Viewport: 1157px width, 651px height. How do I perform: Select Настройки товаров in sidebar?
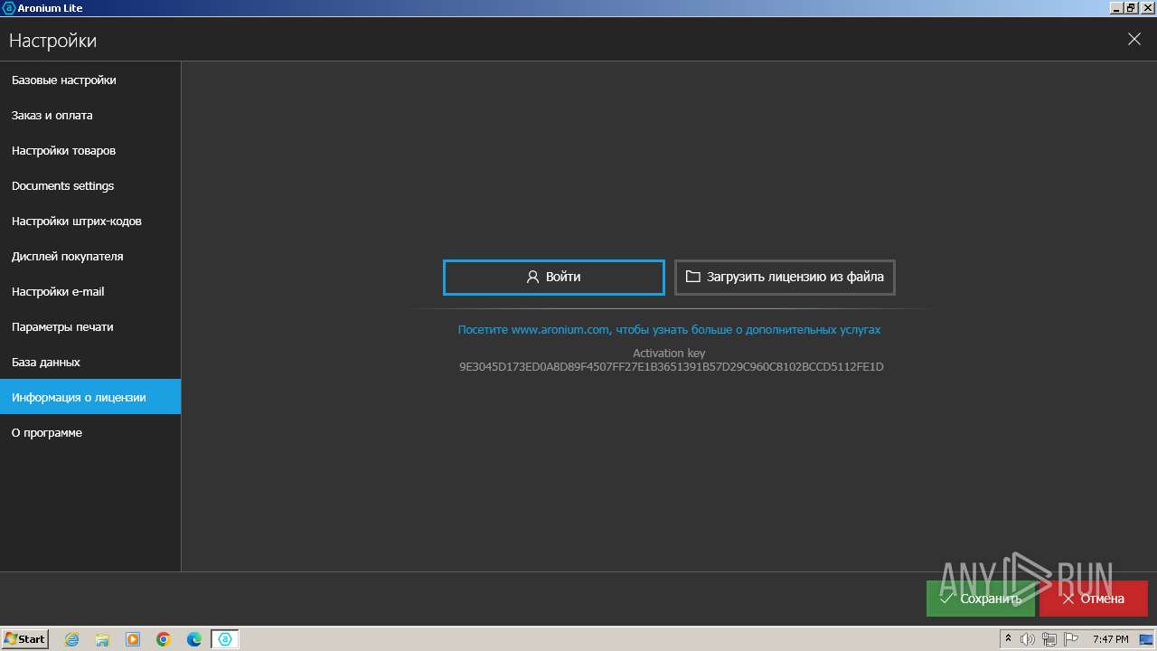90,150
